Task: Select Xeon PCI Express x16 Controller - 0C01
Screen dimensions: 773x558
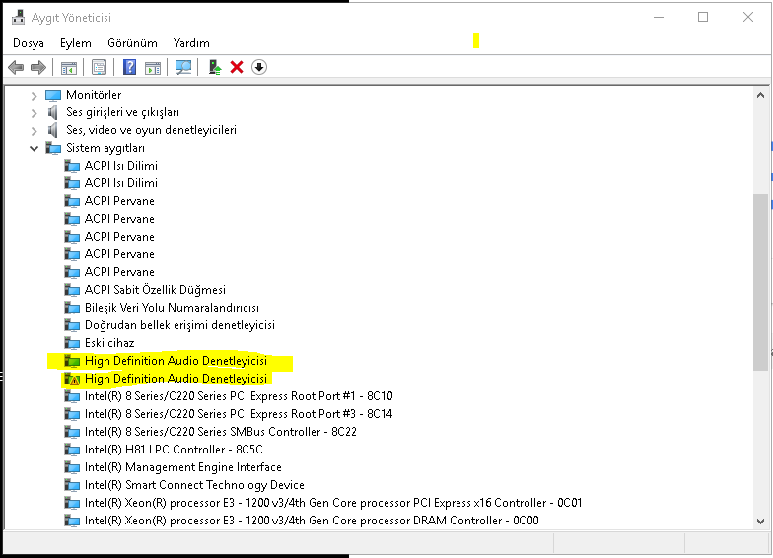Action: pyautogui.click(x=333, y=503)
